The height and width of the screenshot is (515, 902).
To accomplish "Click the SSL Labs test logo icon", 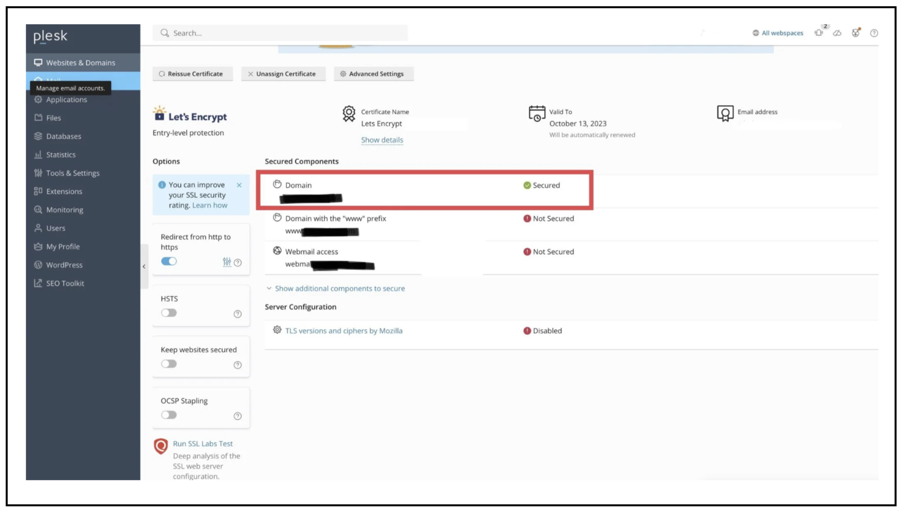I will coord(161,446).
